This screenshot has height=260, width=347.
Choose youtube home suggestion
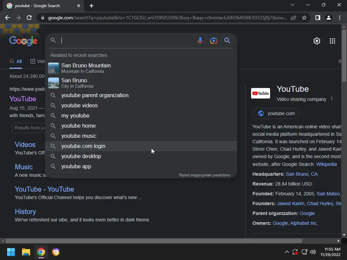(141, 126)
